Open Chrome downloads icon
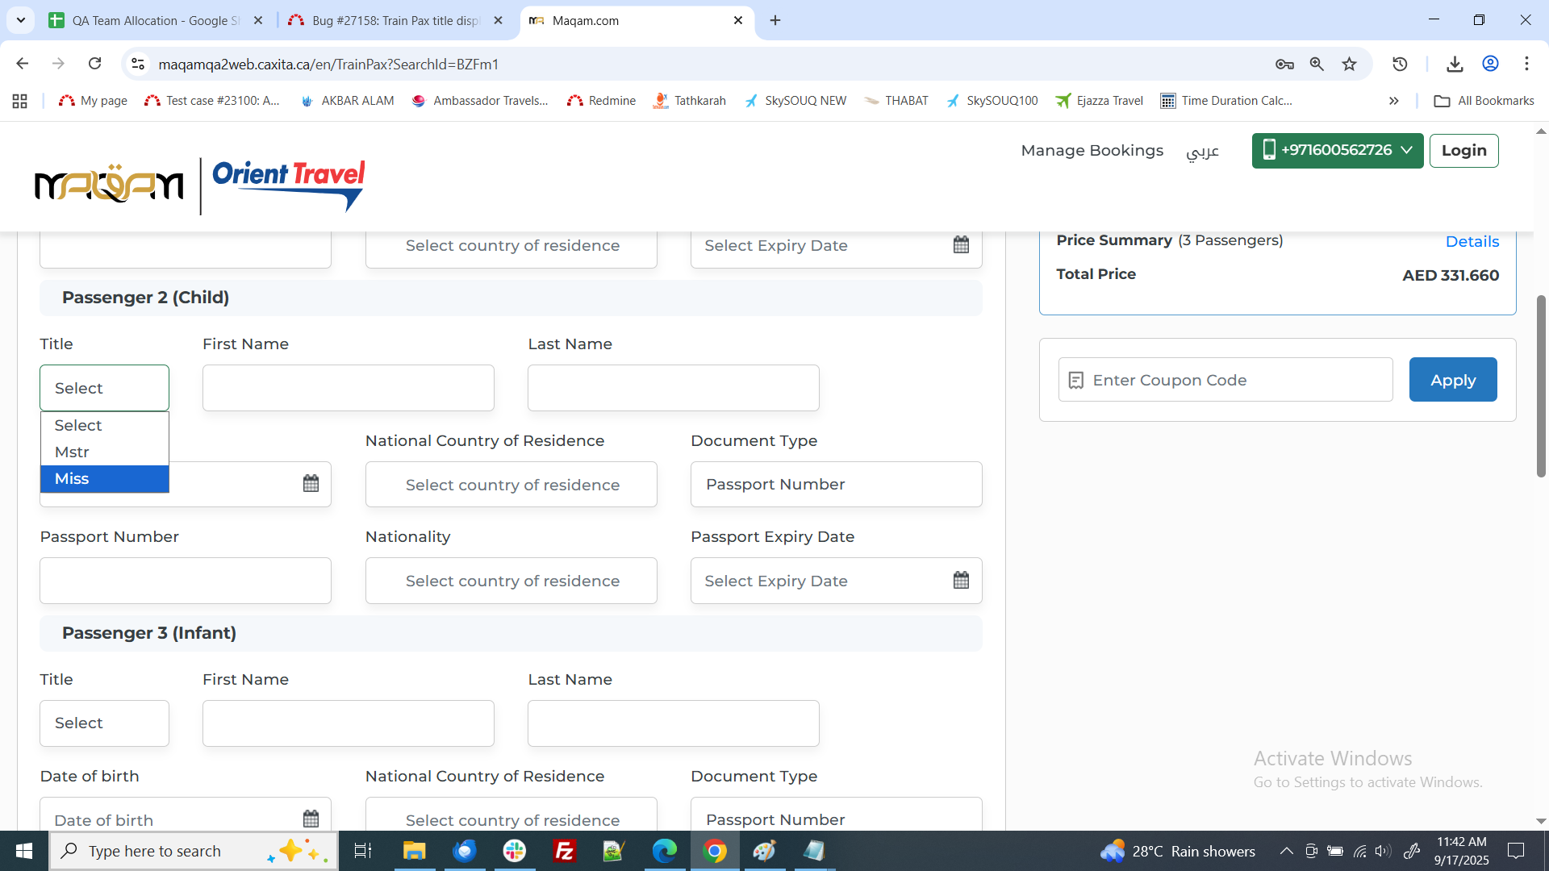 coord(1455,65)
